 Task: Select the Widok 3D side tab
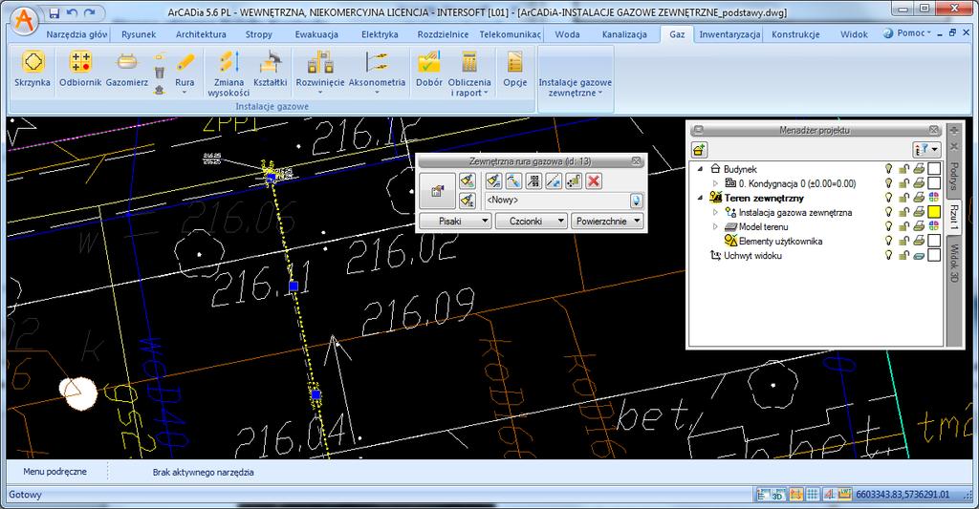click(x=953, y=264)
